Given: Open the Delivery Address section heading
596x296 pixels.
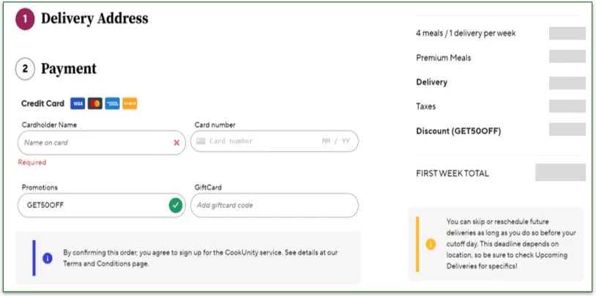Looking at the screenshot, I should (x=94, y=18).
